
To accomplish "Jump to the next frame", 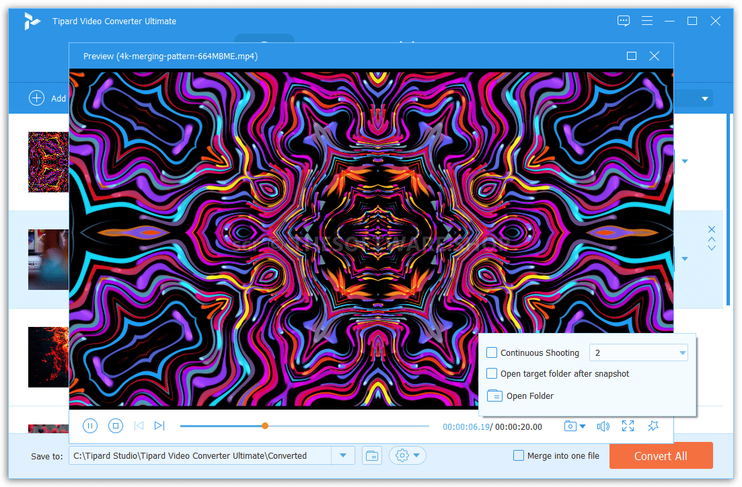I will pyautogui.click(x=159, y=426).
